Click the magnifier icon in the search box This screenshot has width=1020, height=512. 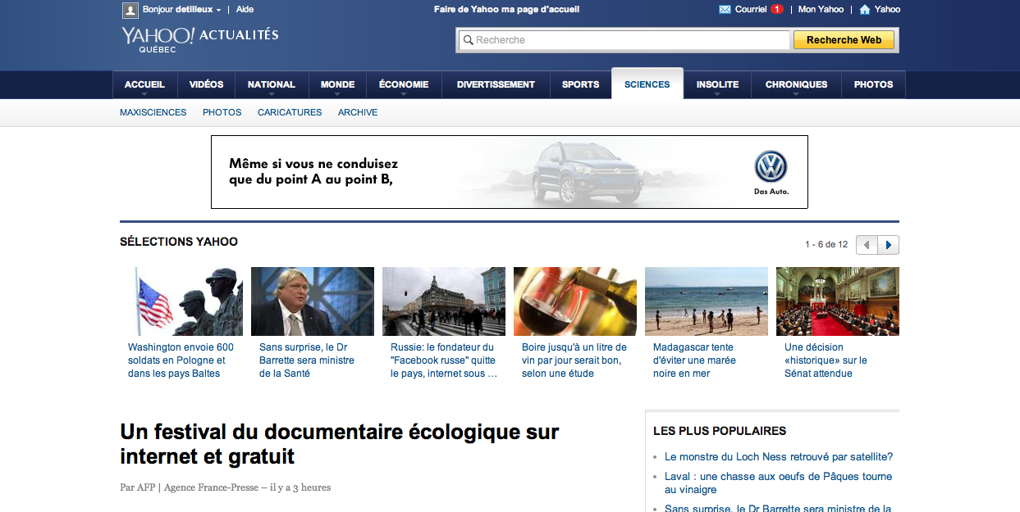pyautogui.click(x=468, y=40)
